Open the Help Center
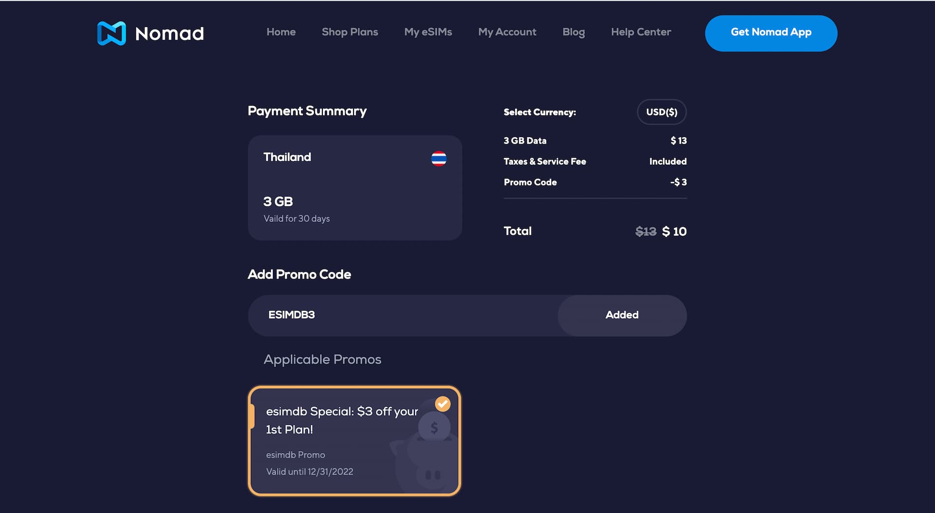 click(x=641, y=32)
